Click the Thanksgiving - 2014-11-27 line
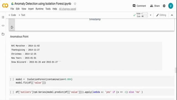Viewport: 177px width, 100px height. (x=25, y=50)
